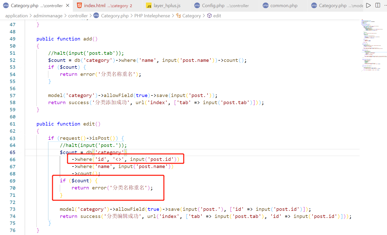This screenshot has width=387, height=235.
Task: Click Category.php breadcrumb file
Action: (x=115, y=16)
